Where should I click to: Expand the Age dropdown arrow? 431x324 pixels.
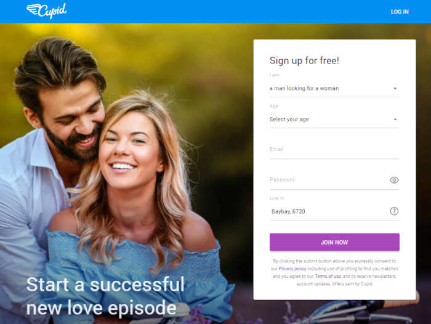click(395, 119)
